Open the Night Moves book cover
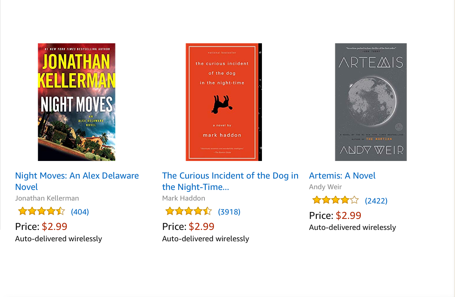Viewport: 455px width, 297px height. click(77, 102)
